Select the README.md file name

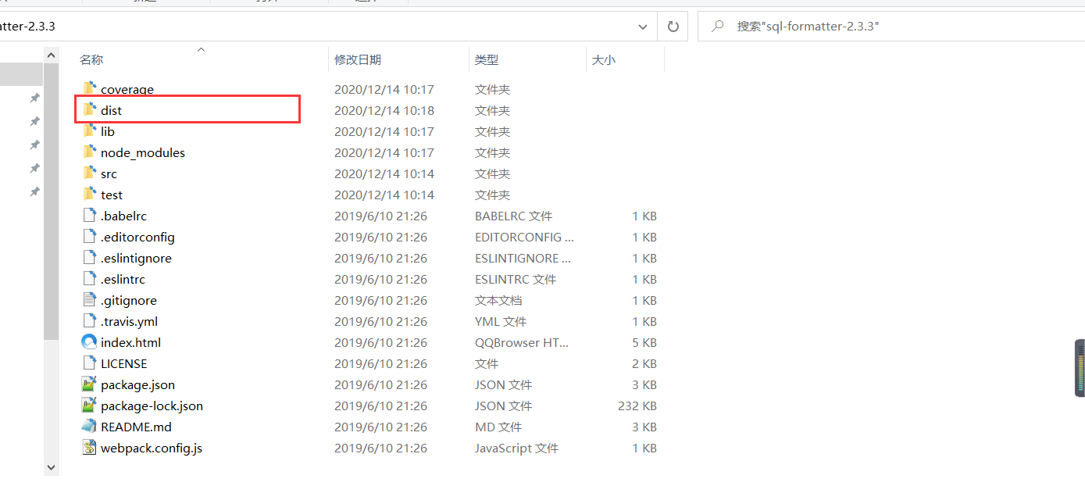136,427
